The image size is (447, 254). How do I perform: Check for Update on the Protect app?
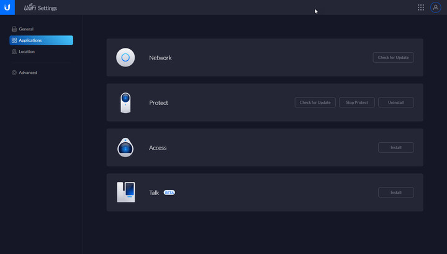click(x=315, y=102)
